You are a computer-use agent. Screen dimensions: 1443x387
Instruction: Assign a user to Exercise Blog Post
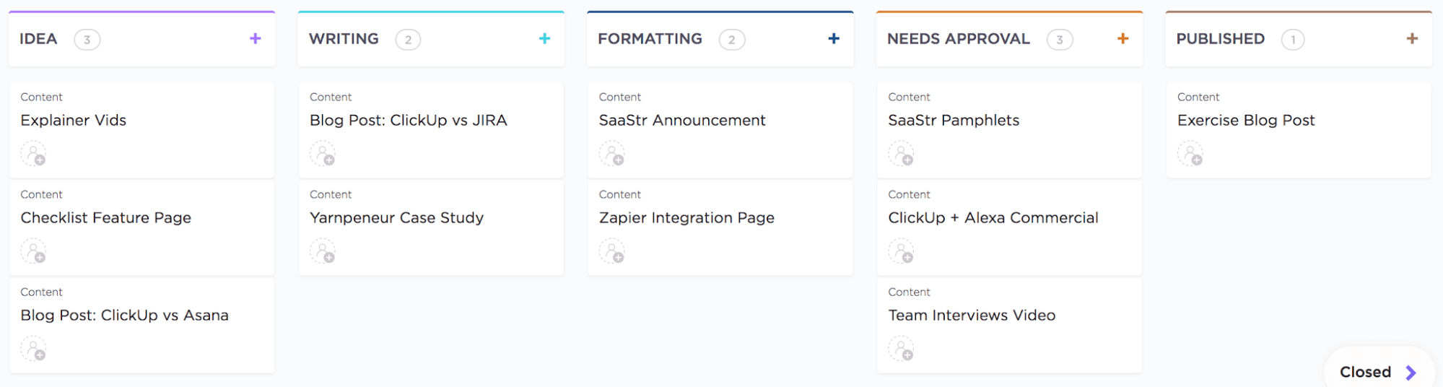click(x=1190, y=154)
